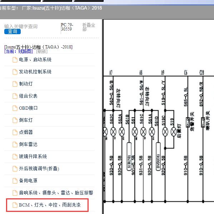Click the [刷新] refresh link
This screenshot has height=214, width=214.
42,52
